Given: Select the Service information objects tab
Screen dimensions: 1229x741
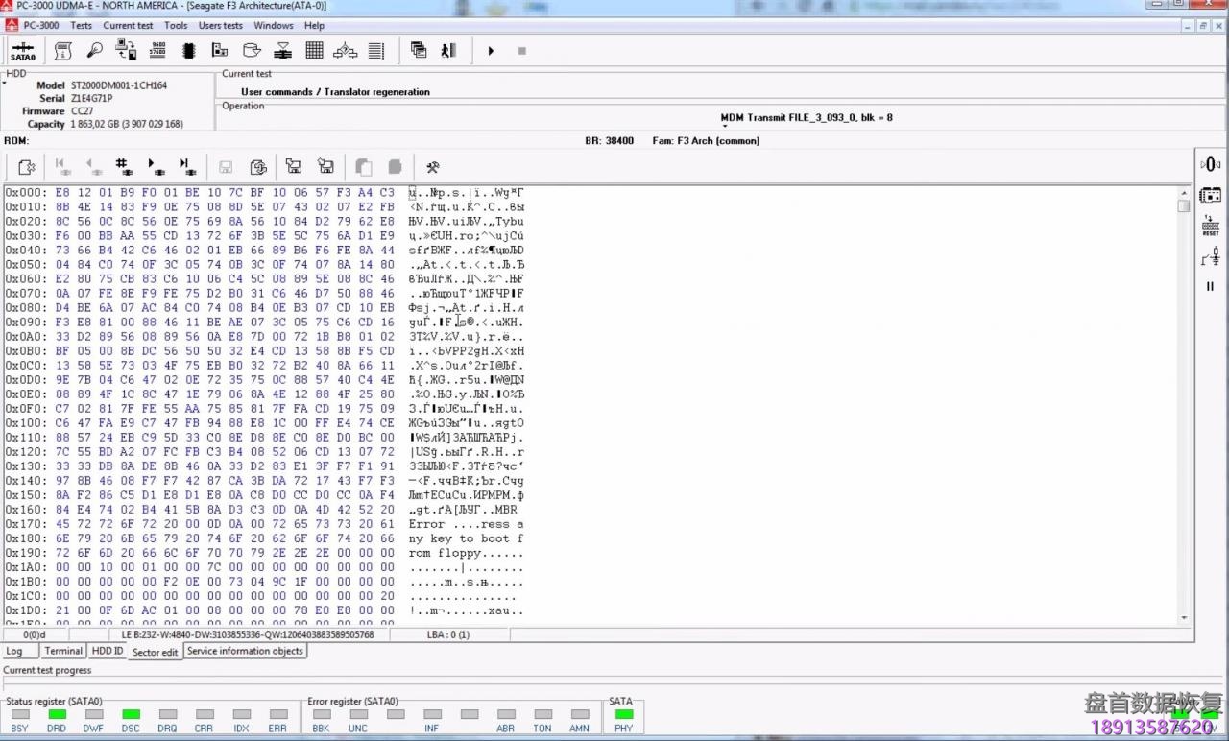Looking at the screenshot, I should point(245,651).
